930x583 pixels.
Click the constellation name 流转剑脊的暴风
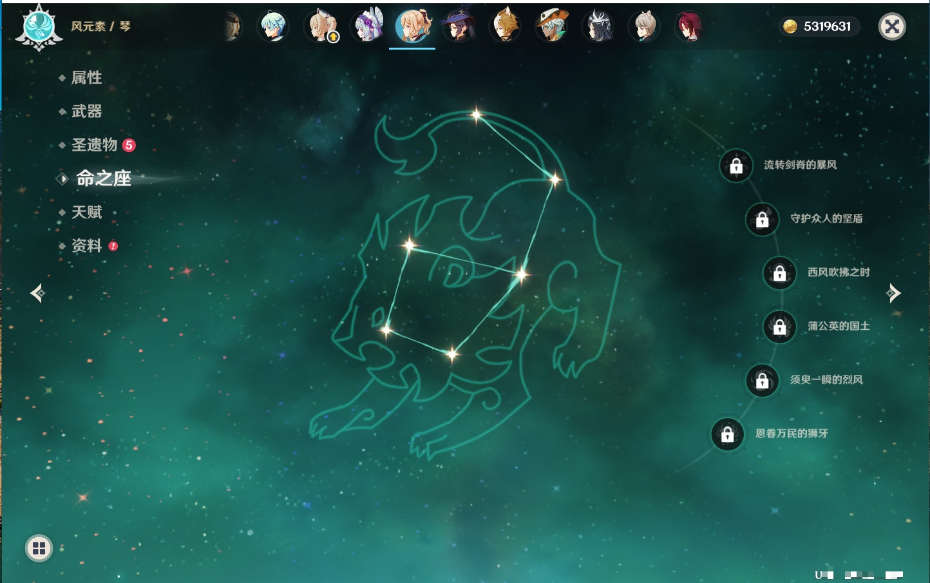pos(801,165)
